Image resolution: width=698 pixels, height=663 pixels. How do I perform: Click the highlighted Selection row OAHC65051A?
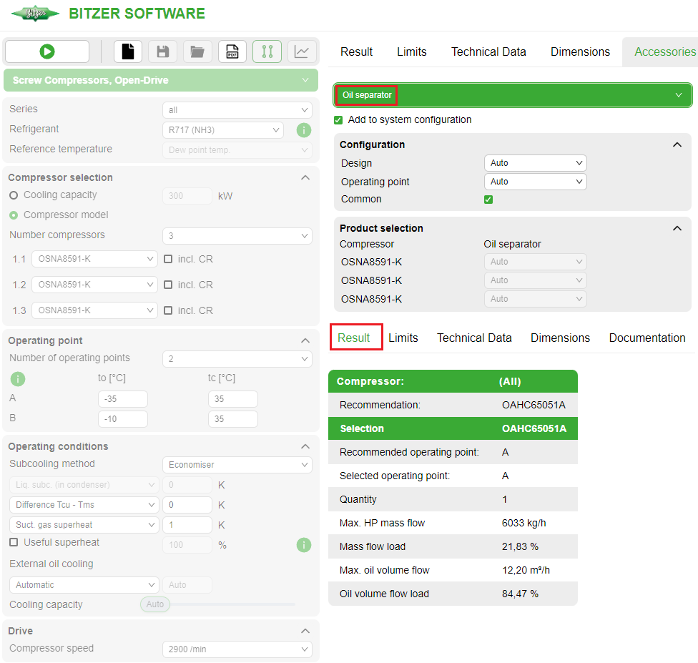[453, 428]
